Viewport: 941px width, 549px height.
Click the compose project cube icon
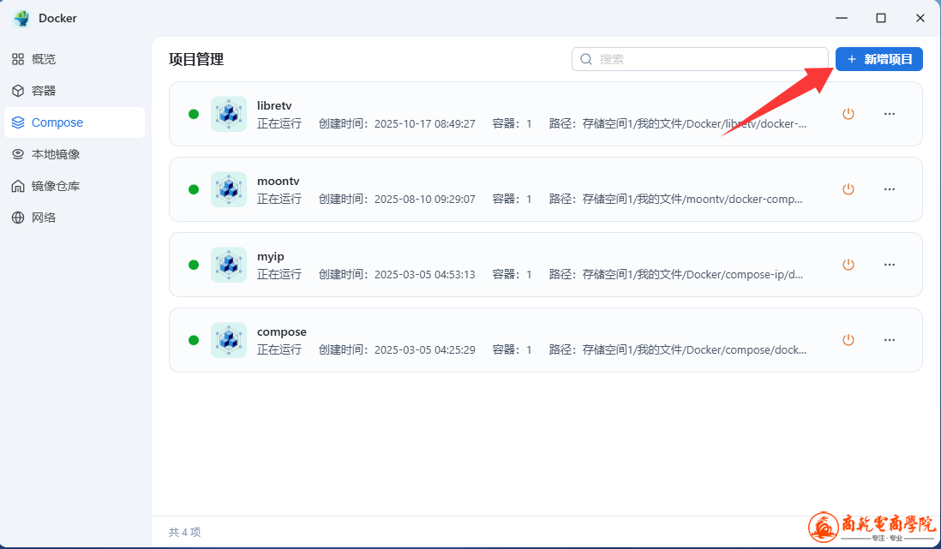[228, 340]
